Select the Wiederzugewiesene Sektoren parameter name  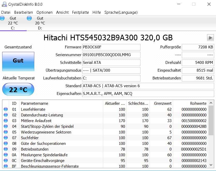pos(46,132)
